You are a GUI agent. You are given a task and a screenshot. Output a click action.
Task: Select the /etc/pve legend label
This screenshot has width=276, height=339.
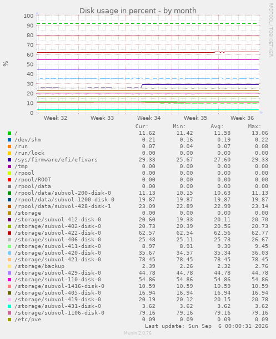[x=28, y=320]
